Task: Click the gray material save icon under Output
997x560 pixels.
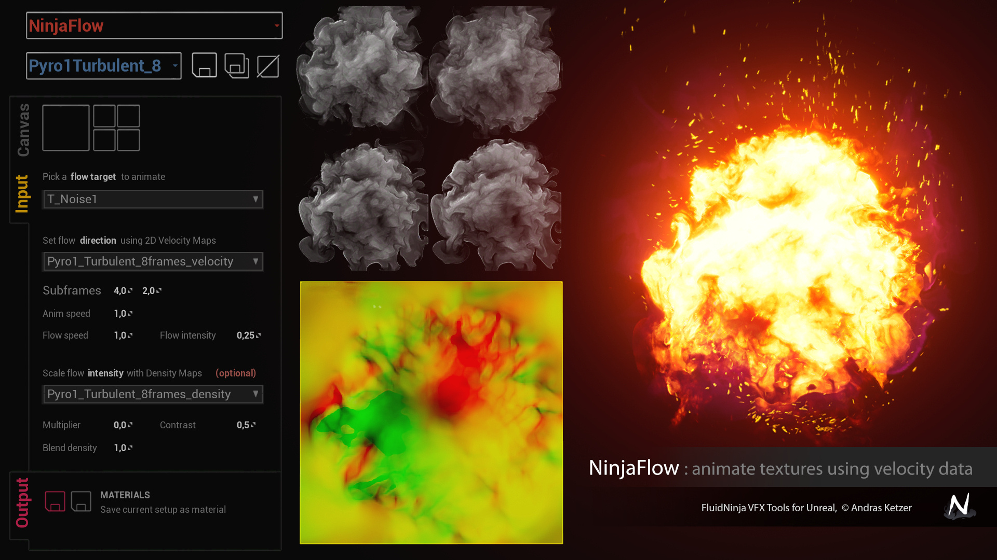Action: pos(81,501)
